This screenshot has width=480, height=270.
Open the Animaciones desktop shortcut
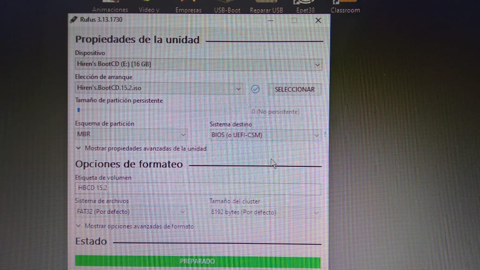click(110, 7)
